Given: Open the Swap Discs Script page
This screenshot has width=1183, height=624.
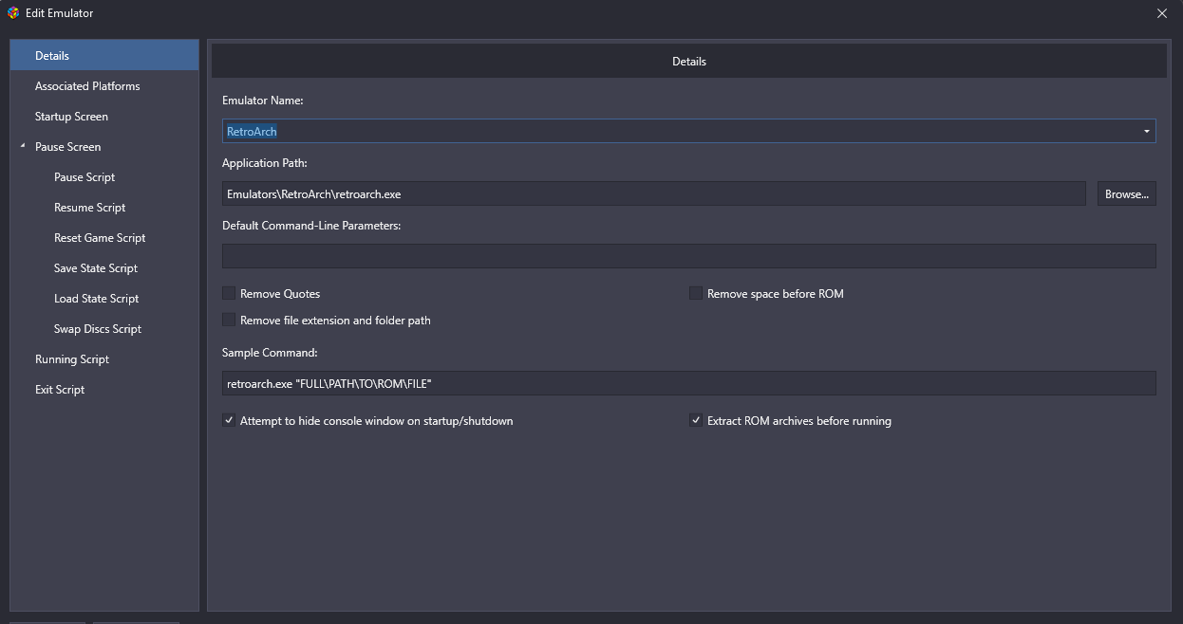Looking at the screenshot, I should pyautogui.click(x=98, y=329).
